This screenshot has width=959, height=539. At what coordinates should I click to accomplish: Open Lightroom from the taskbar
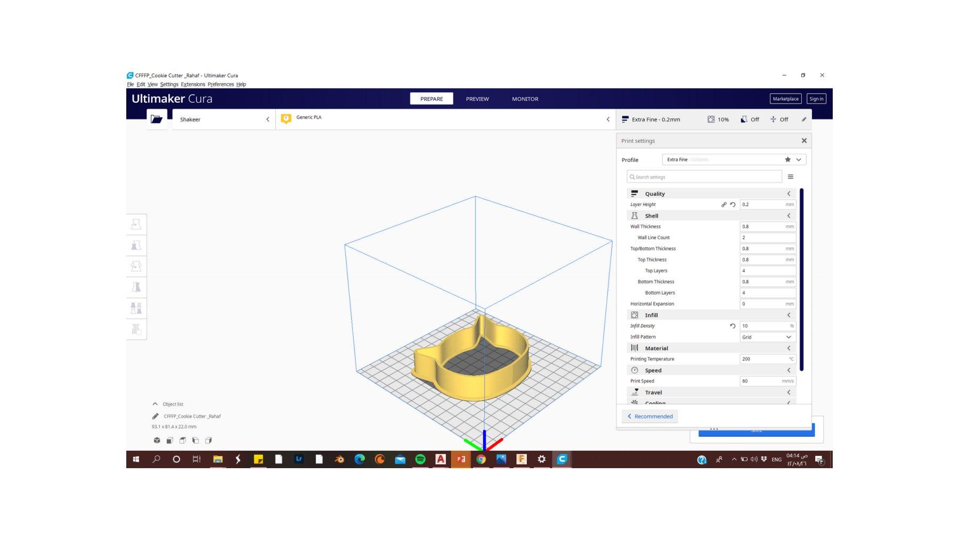click(299, 459)
